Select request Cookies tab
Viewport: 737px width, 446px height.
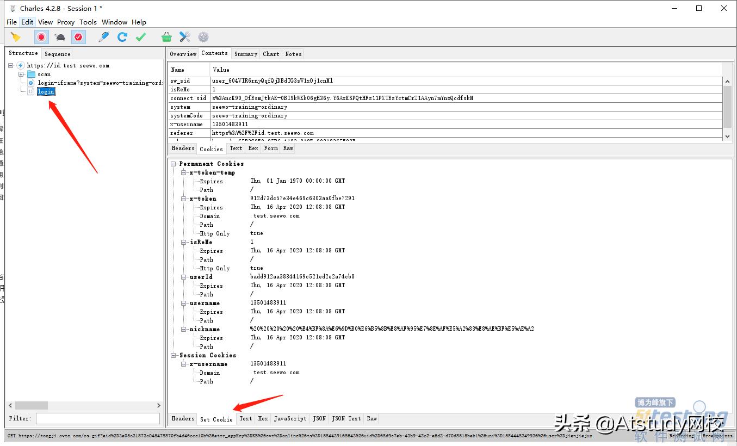pos(211,148)
